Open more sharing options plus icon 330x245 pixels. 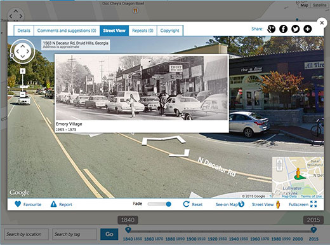[308, 29]
